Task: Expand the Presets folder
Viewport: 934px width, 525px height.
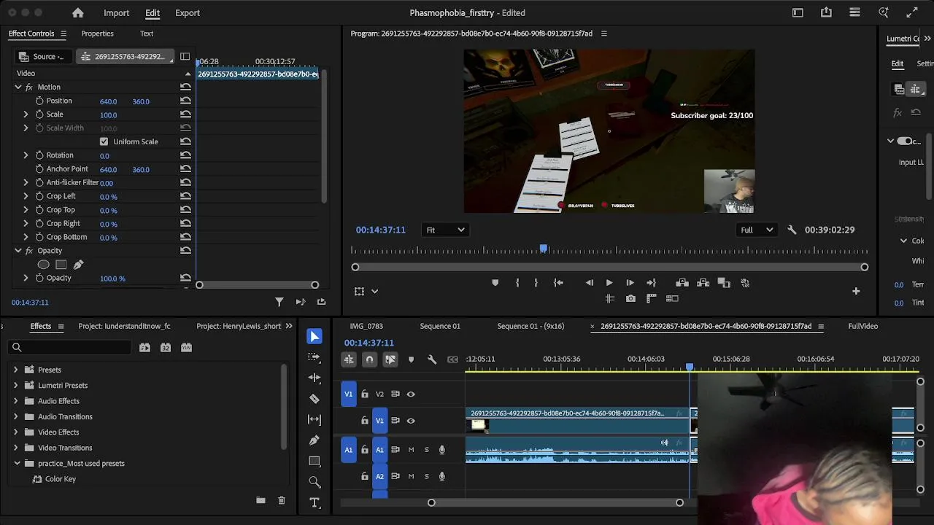Action: (15, 370)
